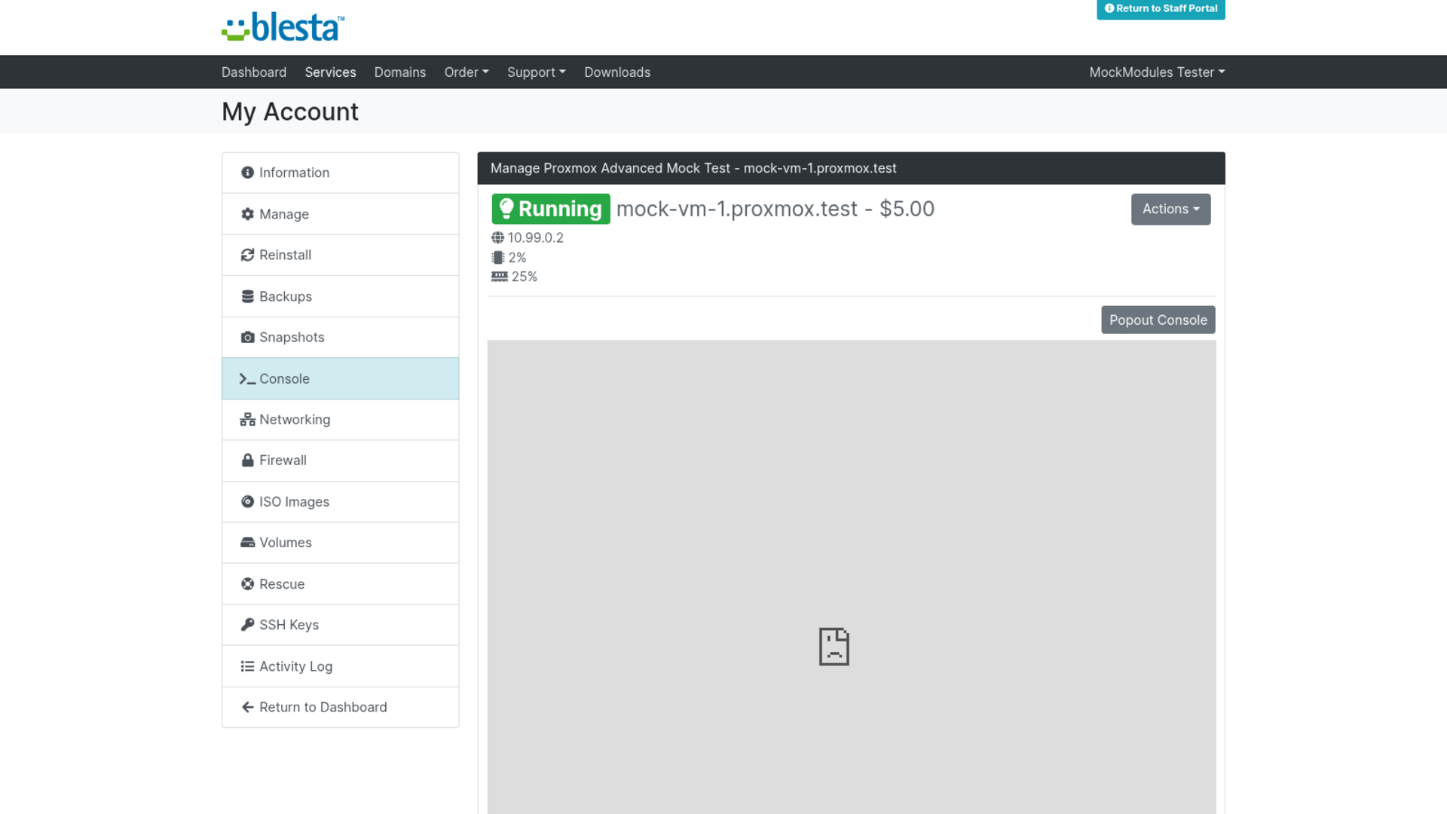Click the Manage Proxmox Advanced Mock Test title
1447x814 pixels.
pos(693,168)
